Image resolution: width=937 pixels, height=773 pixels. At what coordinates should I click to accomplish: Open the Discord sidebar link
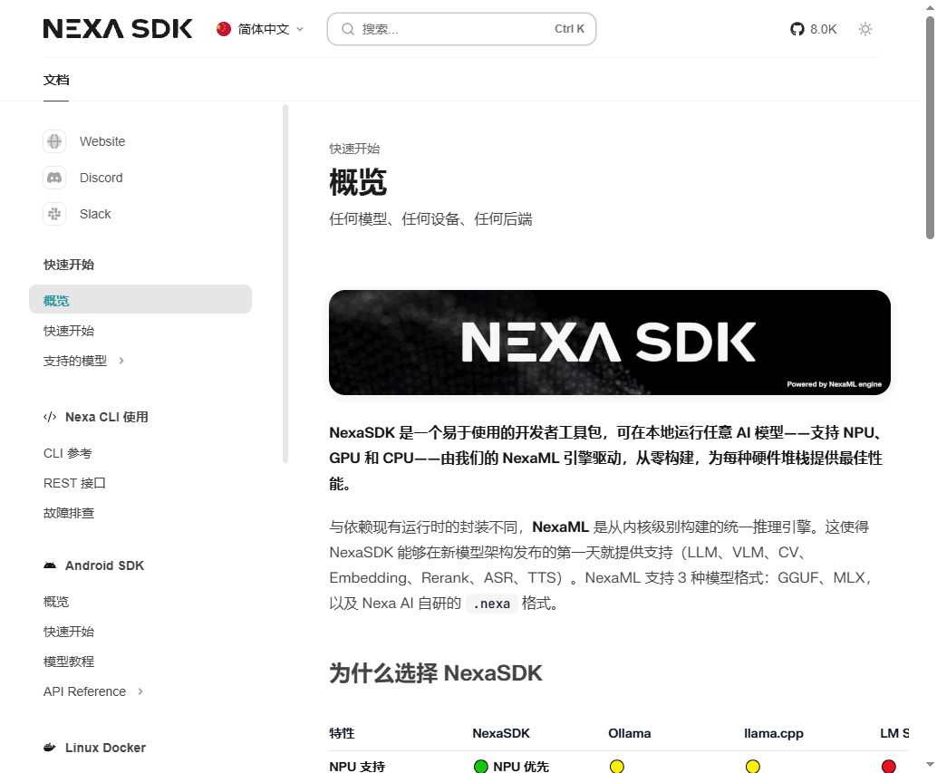coord(101,178)
